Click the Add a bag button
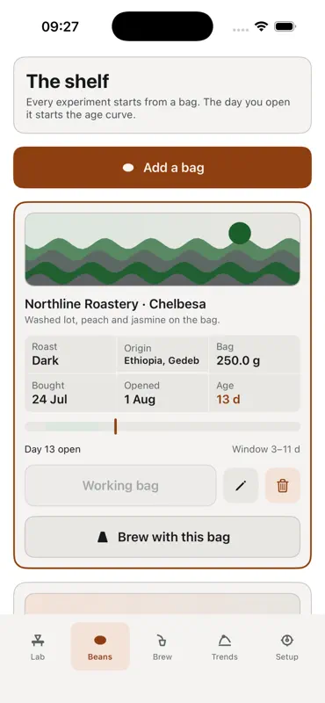The height and width of the screenshot is (703, 325). pyautogui.click(x=162, y=168)
